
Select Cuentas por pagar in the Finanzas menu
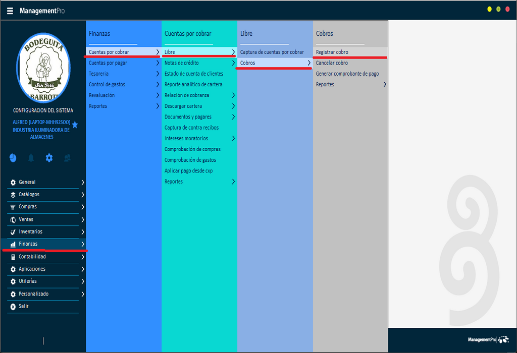coord(108,63)
